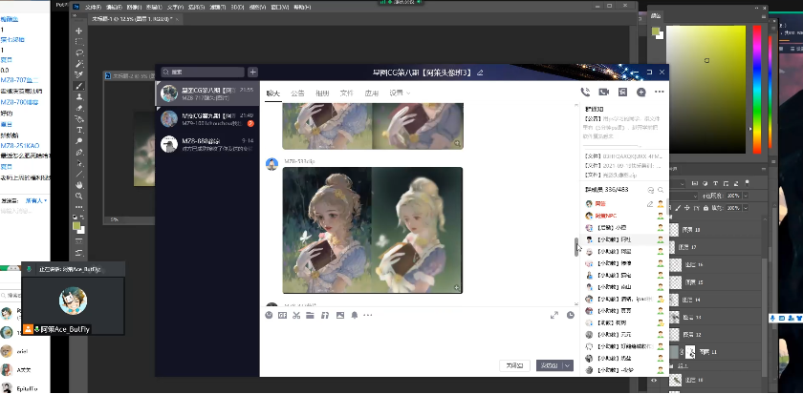
Task: Click the foreground color swatch in Photoshop toolbar
Action: (76, 225)
